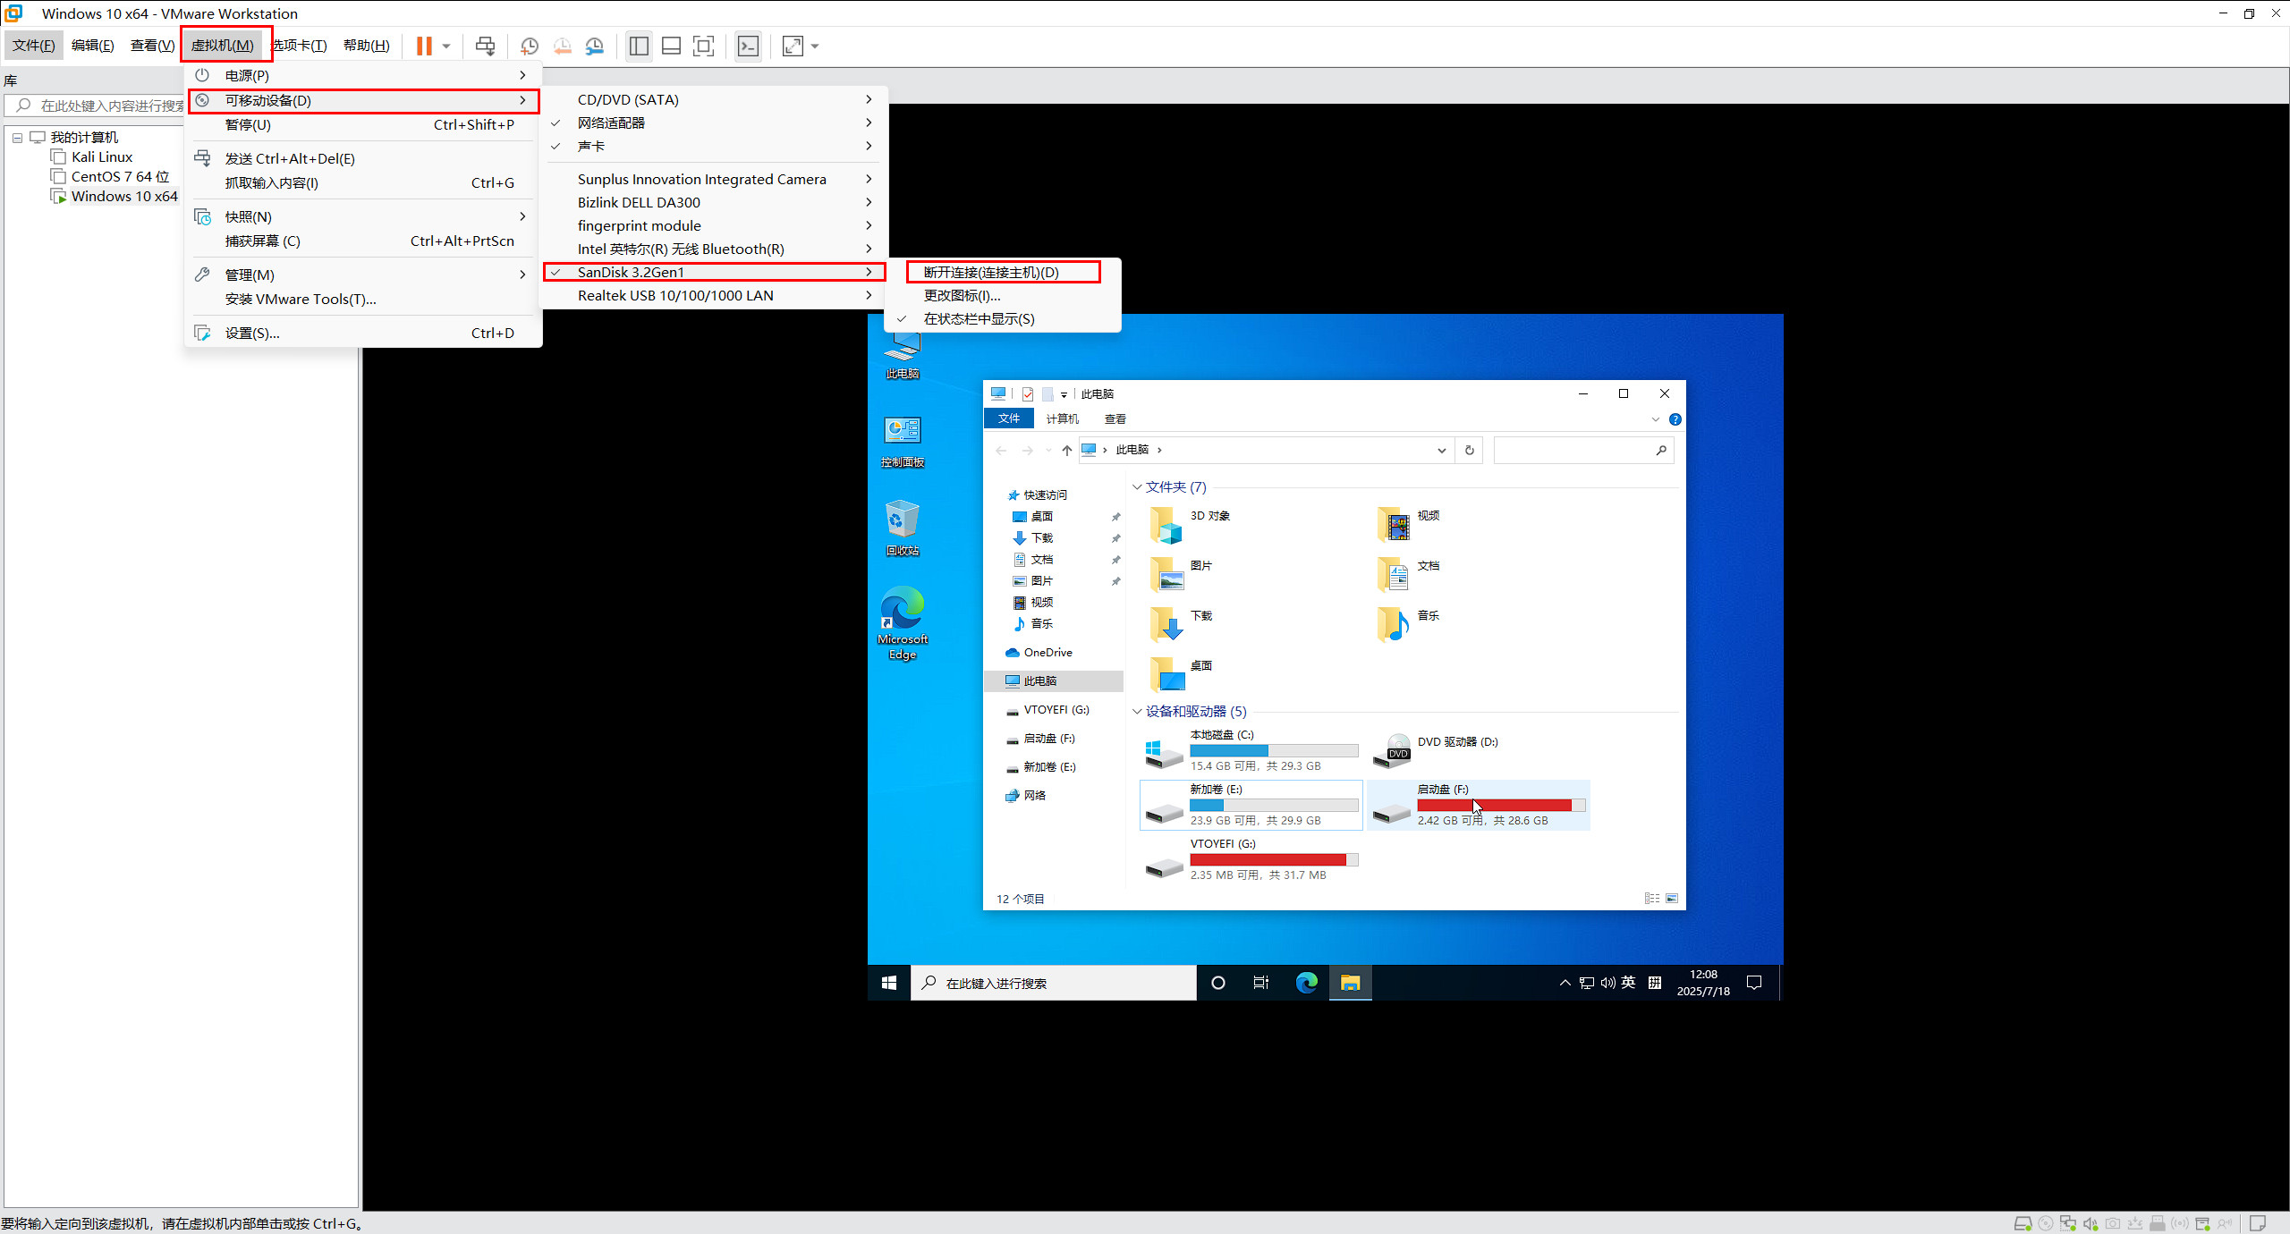Click the orange pause VM toolbar icon
The height and width of the screenshot is (1234, 2290).
tap(424, 46)
